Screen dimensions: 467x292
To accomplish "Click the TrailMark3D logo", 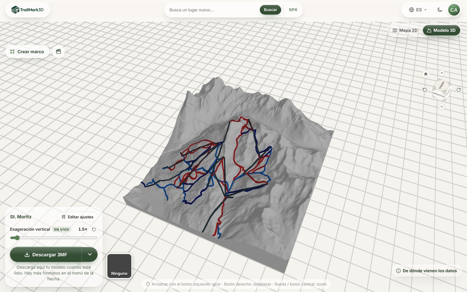I will pos(28,10).
